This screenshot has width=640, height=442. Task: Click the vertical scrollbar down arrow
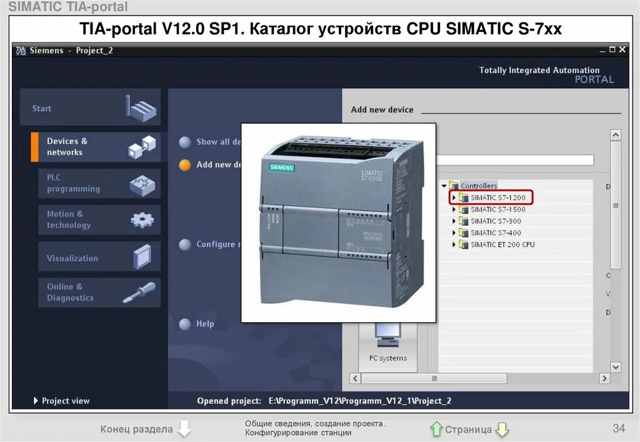(616, 367)
